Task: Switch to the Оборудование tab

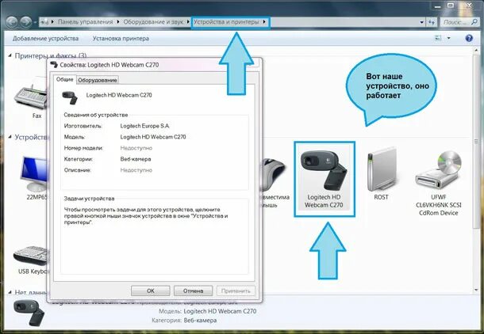Action: point(98,80)
